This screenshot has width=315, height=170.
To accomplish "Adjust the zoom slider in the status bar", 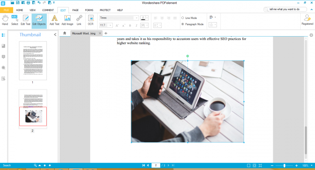I will tap(284, 165).
